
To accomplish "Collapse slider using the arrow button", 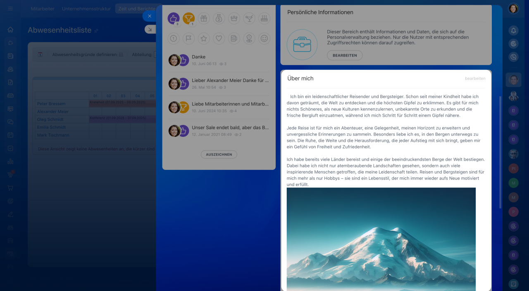I will pos(150,29).
